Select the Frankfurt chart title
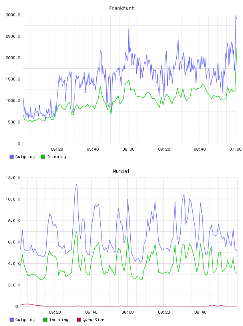The width and height of the screenshot is (243, 326). pos(121,8)
